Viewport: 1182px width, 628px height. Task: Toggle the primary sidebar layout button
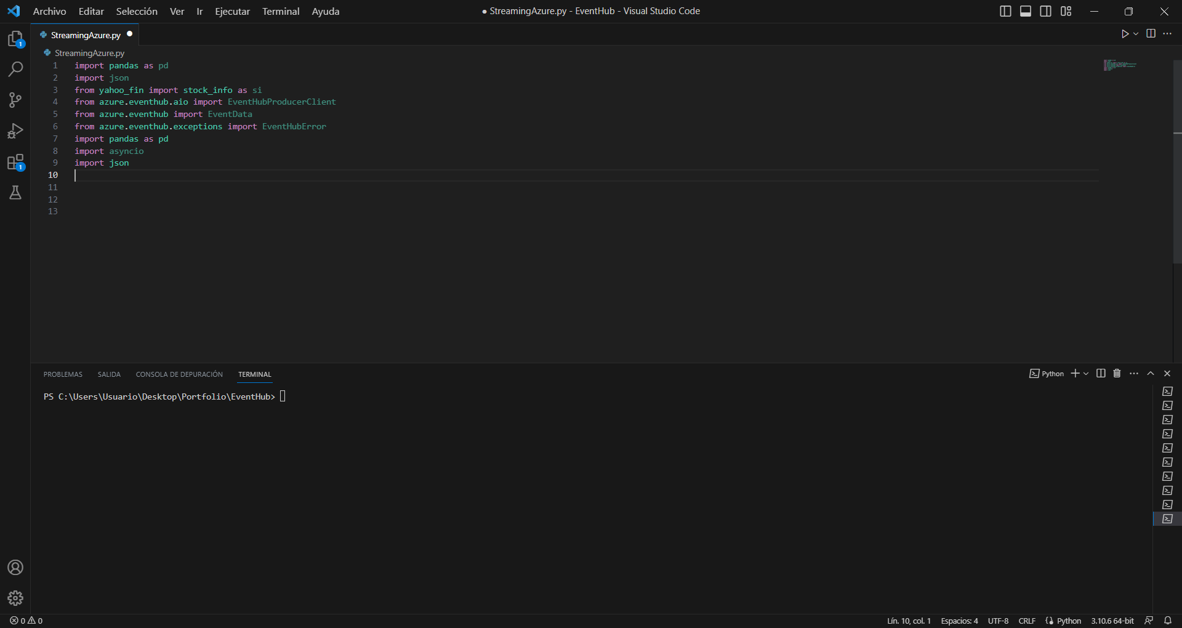pos(1005,11)
